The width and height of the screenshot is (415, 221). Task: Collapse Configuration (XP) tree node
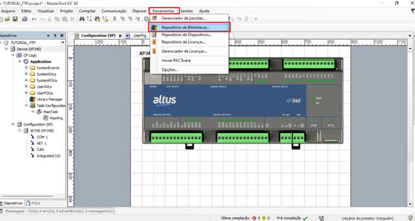click(13, 124)
